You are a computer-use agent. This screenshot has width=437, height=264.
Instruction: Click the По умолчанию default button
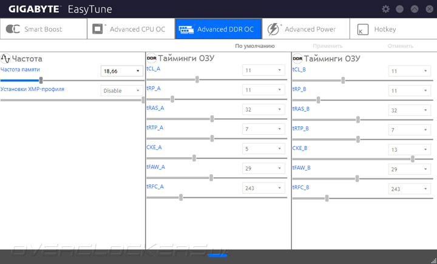(x=255, y=46)
